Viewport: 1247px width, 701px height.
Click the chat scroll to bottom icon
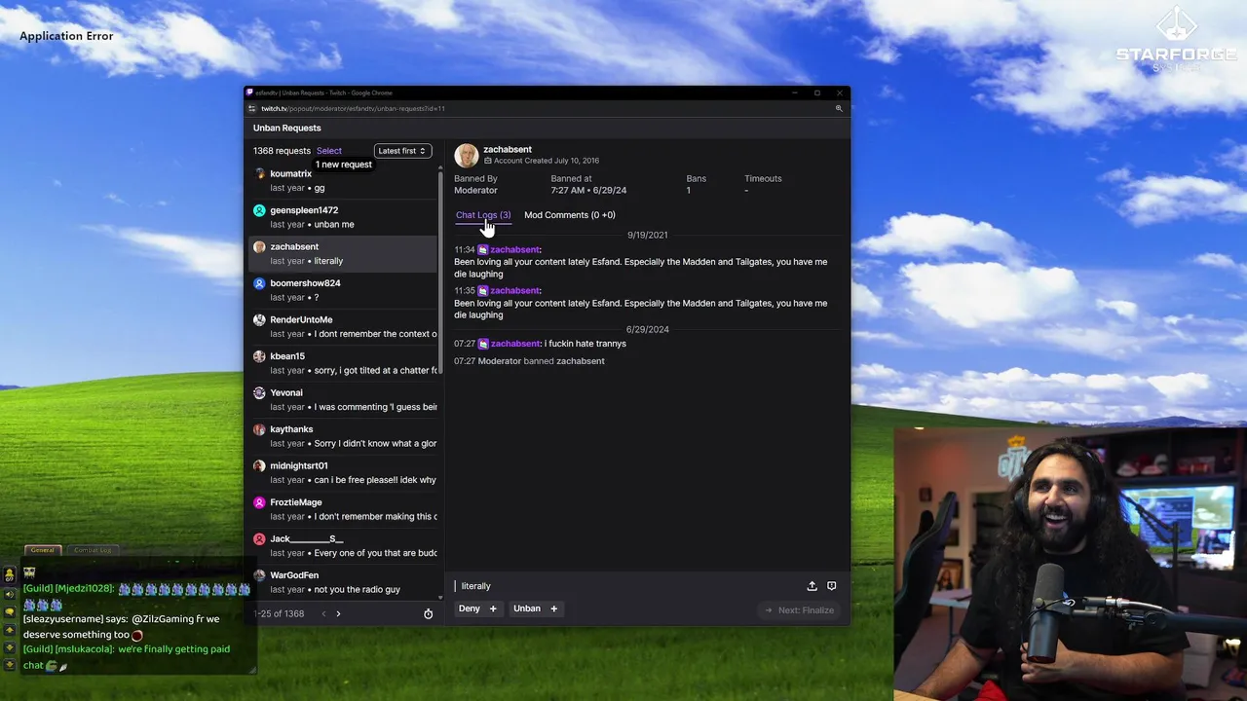(x=9, y=665)
